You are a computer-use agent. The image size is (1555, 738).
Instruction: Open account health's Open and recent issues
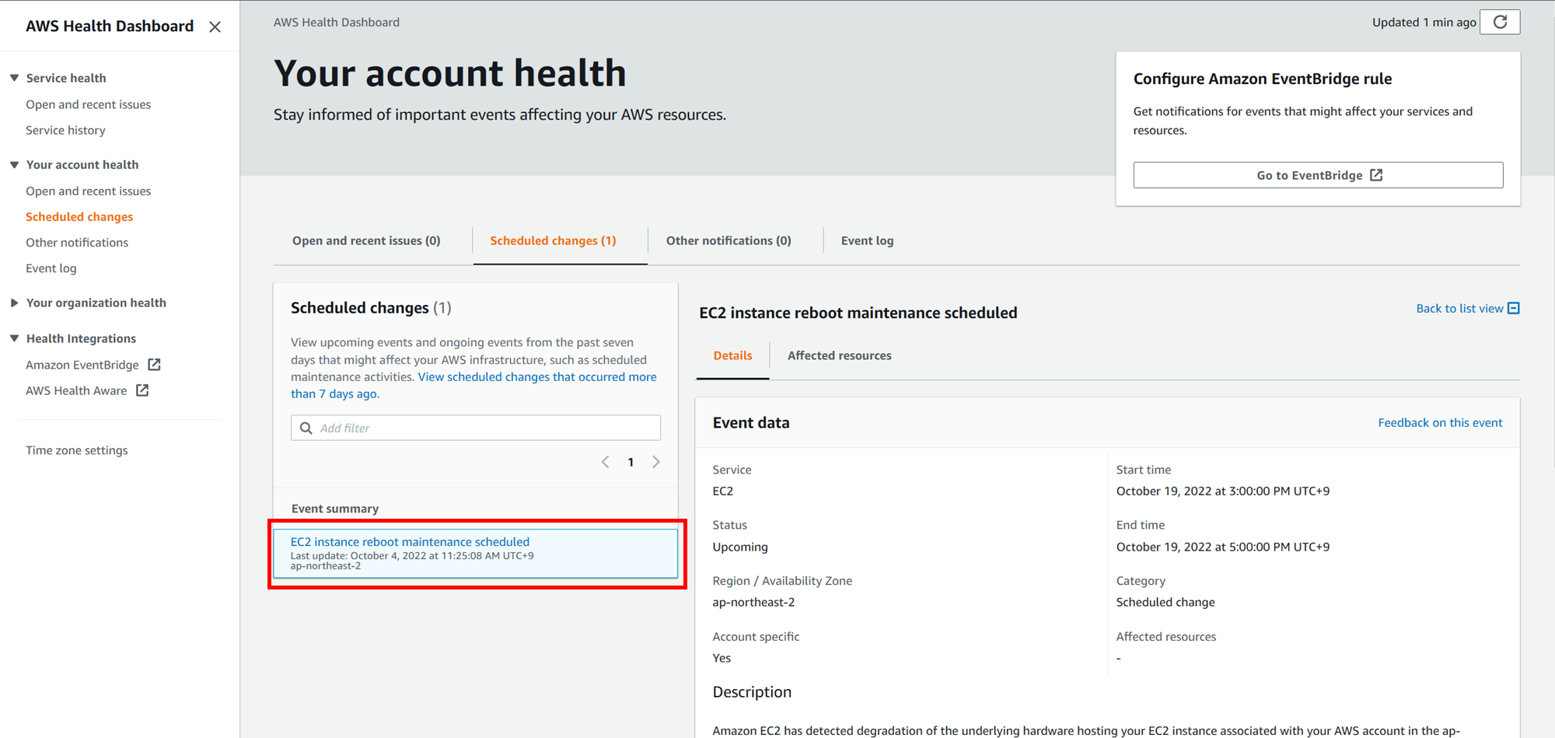click(x=88, y=191)
